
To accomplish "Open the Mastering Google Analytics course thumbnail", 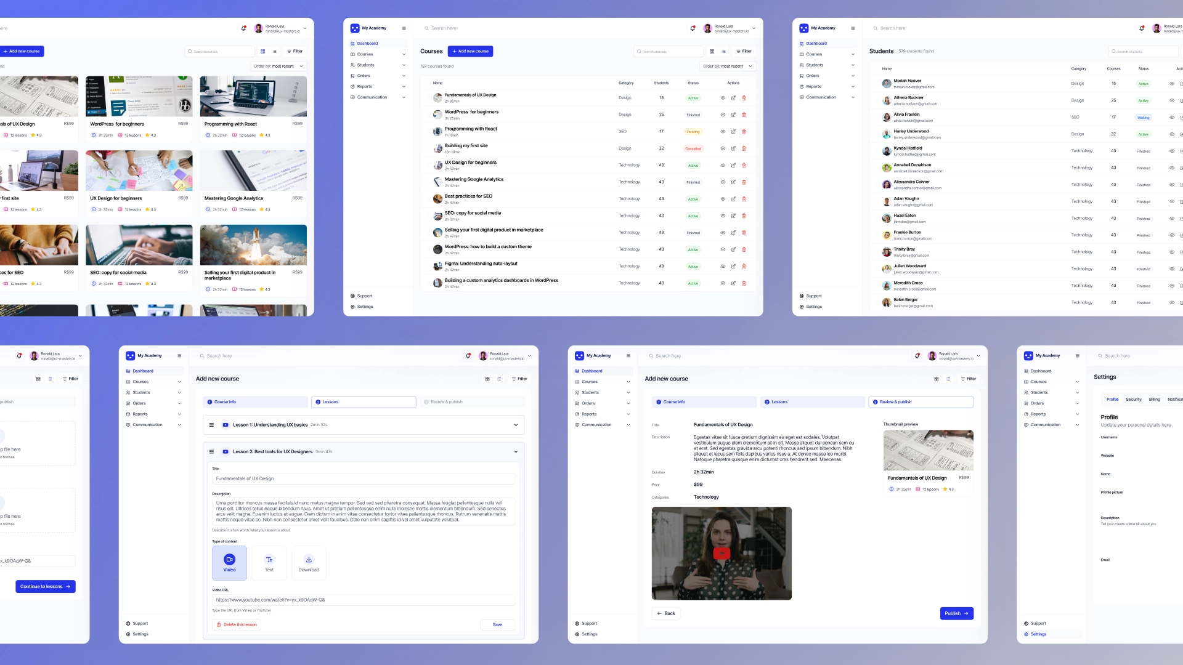I will pos(253,171).
